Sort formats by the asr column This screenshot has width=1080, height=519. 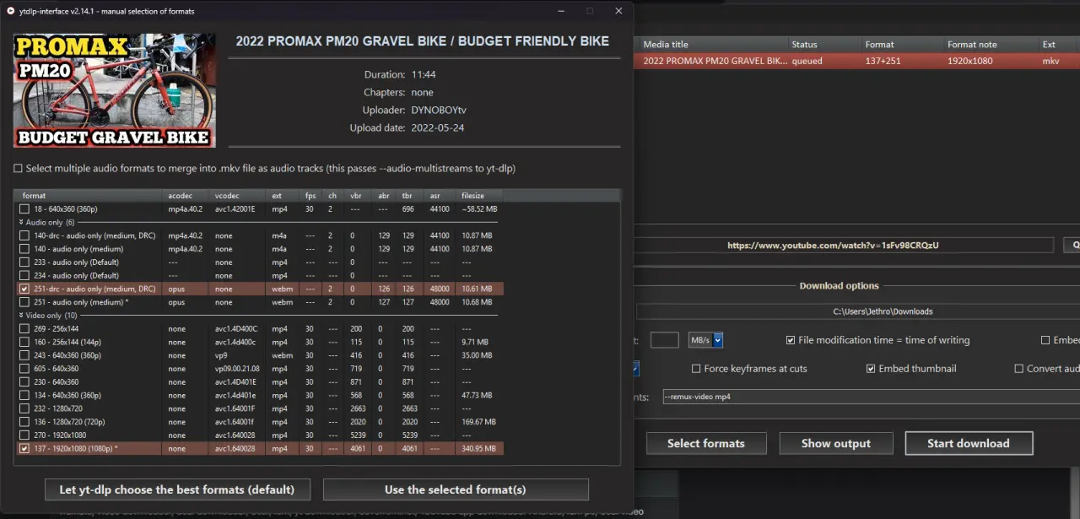tap(440, 196)
